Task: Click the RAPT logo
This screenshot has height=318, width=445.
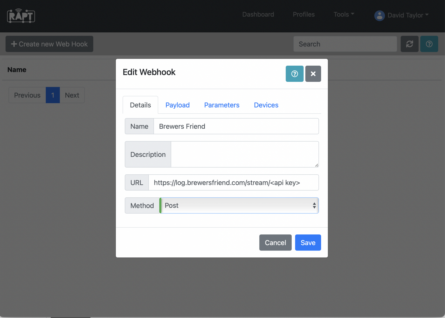Action: coord(21,16)
